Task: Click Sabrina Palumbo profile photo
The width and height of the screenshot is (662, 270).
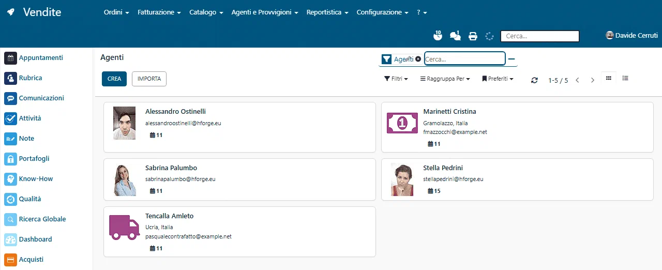Action: pyautogui.click(x=125, y=179)
